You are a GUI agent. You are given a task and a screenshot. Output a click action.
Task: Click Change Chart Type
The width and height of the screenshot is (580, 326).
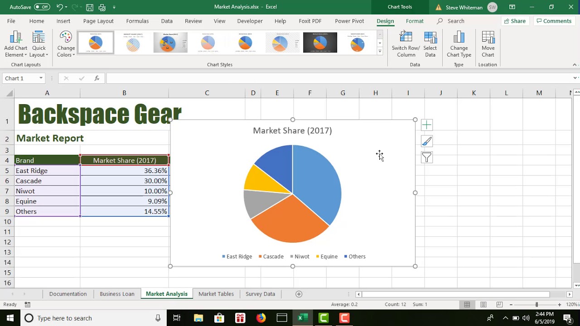click(x=459, y=44)
